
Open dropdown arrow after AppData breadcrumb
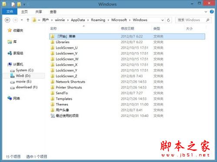88,20
